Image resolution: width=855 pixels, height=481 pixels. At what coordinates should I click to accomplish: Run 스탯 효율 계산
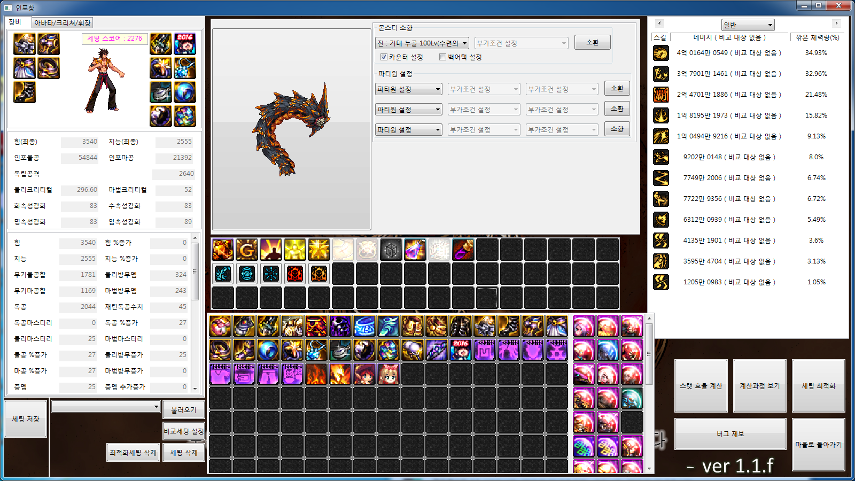(x=701, y=386)
